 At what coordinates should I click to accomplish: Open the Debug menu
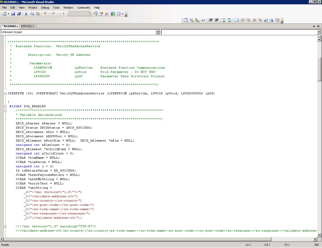(x=45, y=8)
